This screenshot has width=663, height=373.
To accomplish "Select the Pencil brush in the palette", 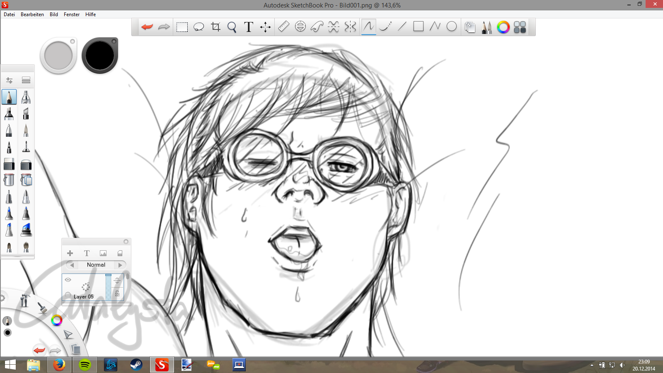I will click(x=9, y=97).
